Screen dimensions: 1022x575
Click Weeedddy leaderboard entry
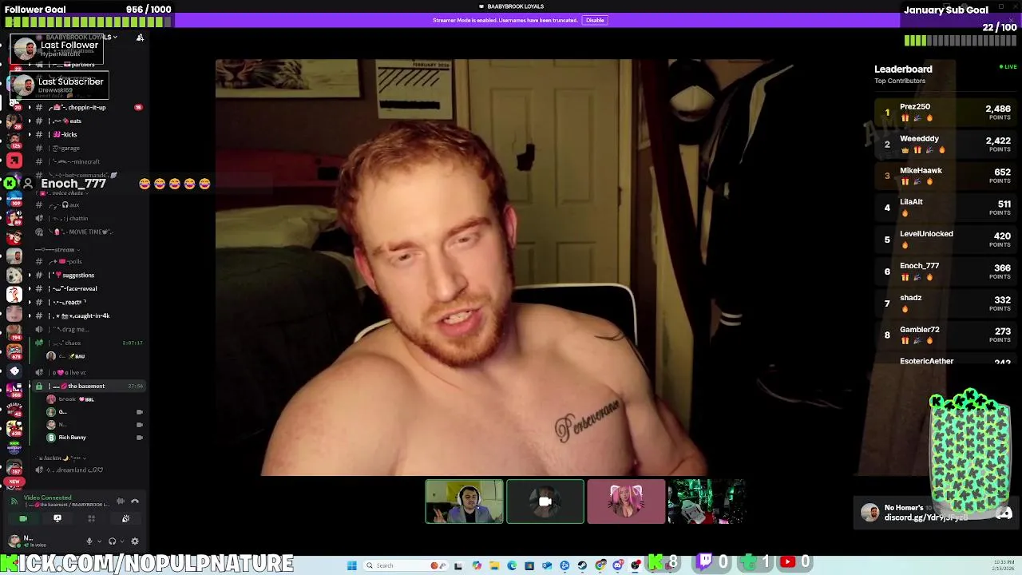[945, 144]
